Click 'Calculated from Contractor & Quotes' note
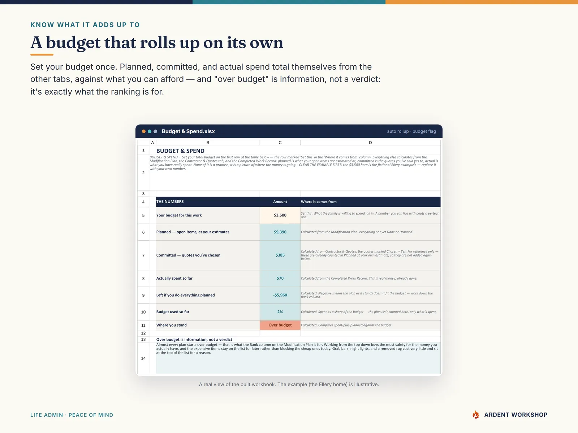578x433 pixels. click(x=370, y=255)
